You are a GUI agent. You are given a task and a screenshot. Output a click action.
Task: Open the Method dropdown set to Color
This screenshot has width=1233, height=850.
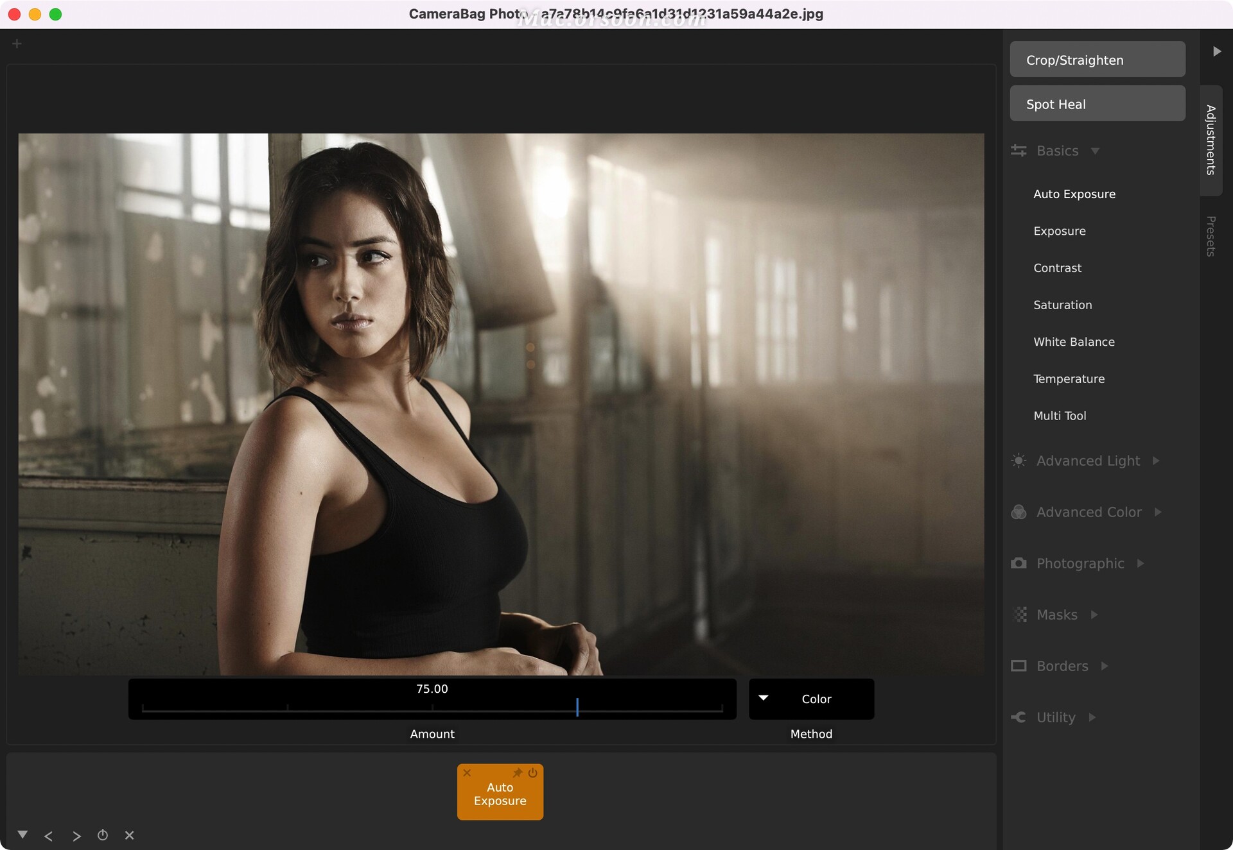coord(810,699)
